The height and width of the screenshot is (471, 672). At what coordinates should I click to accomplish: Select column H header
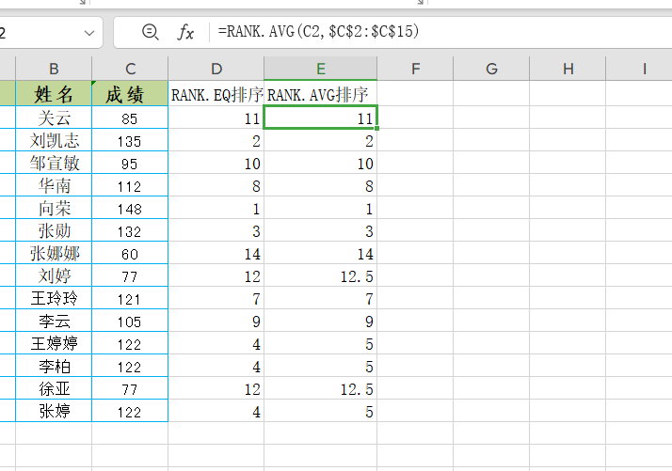568,69
